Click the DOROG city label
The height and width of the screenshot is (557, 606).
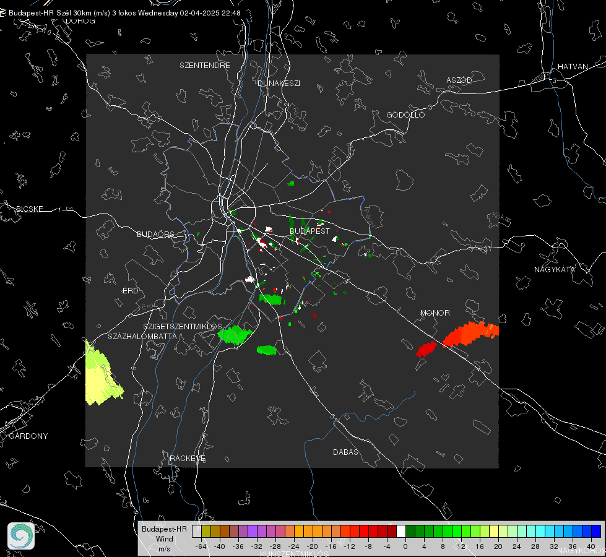point(80,21)
